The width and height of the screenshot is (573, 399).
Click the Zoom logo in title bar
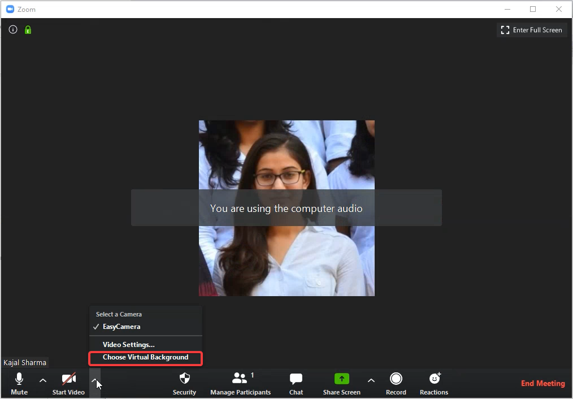pos(10,9)
